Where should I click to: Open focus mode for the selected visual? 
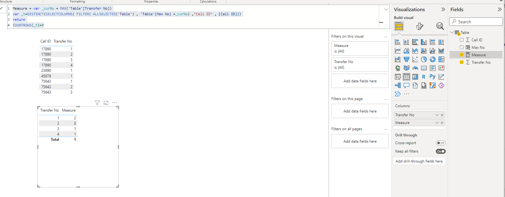pos(106,103)
